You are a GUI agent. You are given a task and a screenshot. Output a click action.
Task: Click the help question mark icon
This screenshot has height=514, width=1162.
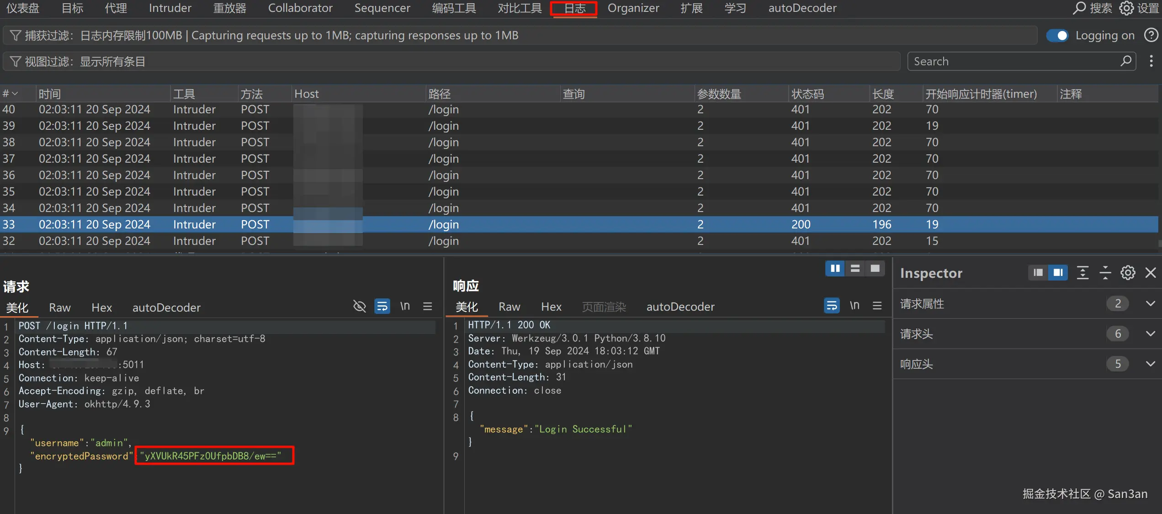click(x=1151, y=35)
